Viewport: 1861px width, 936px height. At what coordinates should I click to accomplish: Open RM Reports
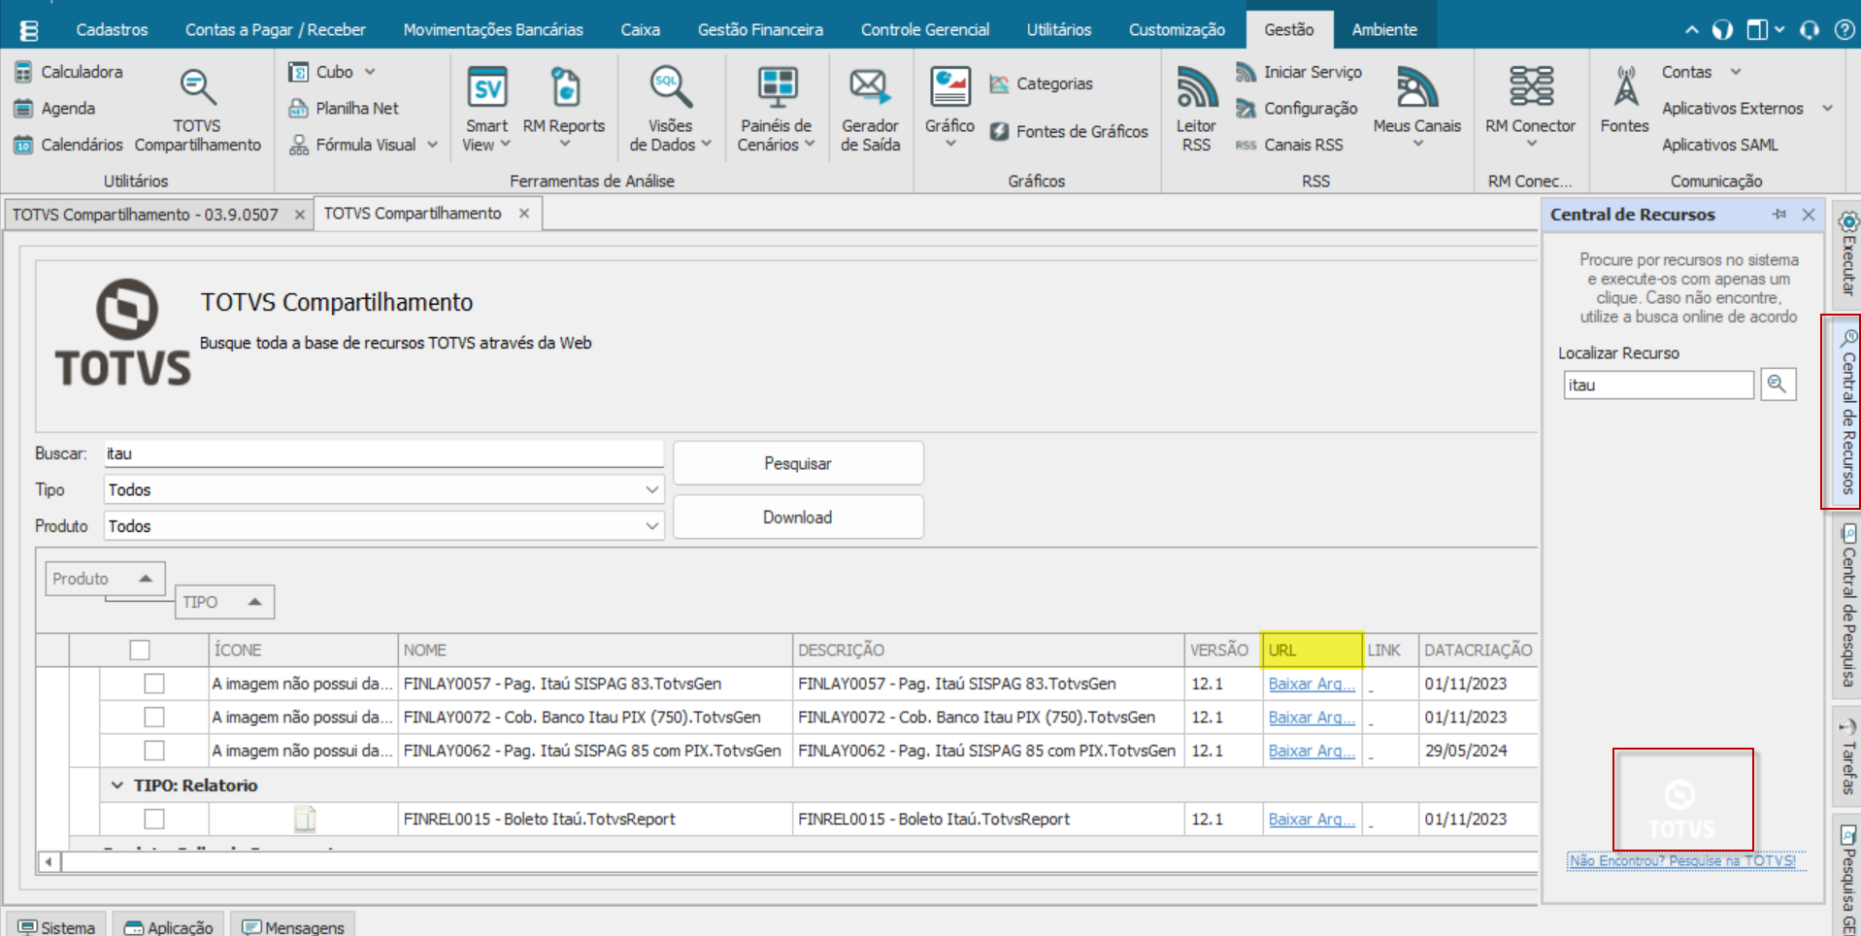click(563, 109)
